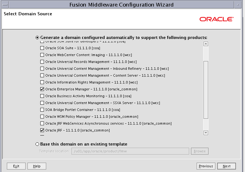Enable Oracle Universal Records Management checkbox
This screenshot has height=172, width=245.
(x=42, y=62)
